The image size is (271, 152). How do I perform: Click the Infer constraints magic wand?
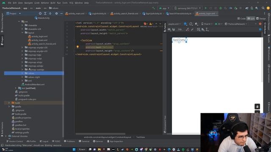pos(192,30)
